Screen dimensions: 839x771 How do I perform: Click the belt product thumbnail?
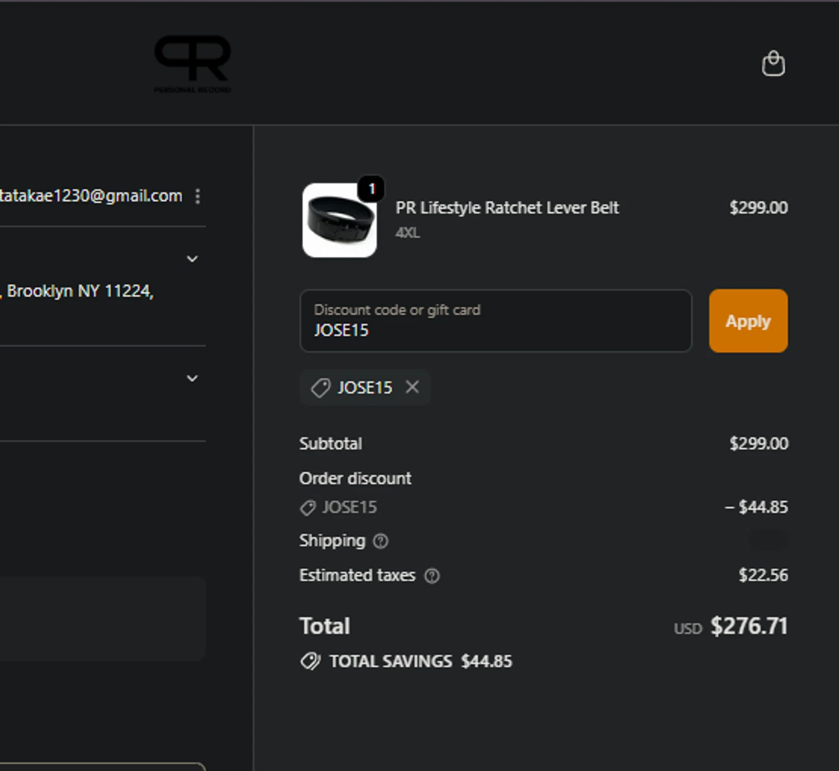[x=339, y=220]
